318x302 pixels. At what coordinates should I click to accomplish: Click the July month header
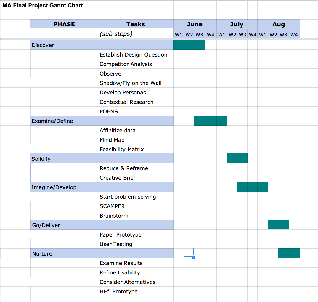(x=237, y=24)
